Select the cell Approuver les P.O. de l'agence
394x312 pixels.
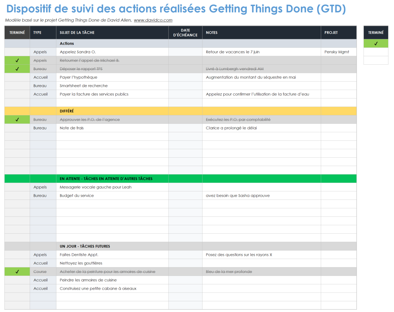click(112, 120)
